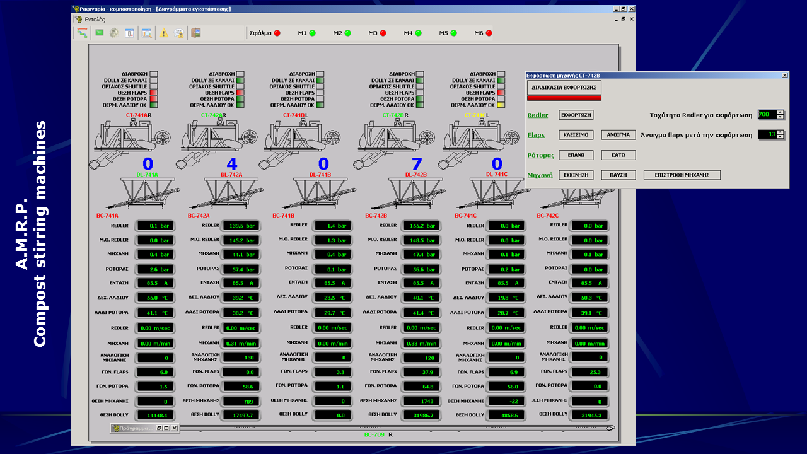Open the gear settings toolbar icon
807x454 pixels.
(114, 33)
